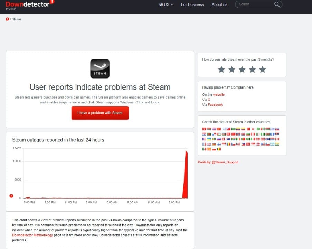Open the Via Facebook complaint link
This screenshot has height=249, width=312.
pyautogui.click(x=215, y=104)
